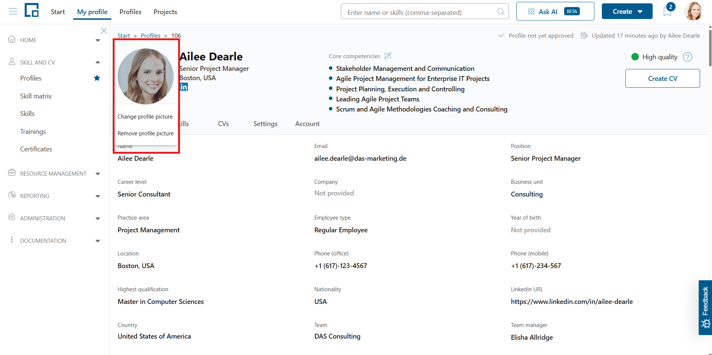The height and width of the screenshot is (355, 712).
Task: Expand the ADMINISTRATION section arrow
Action: 98,219
